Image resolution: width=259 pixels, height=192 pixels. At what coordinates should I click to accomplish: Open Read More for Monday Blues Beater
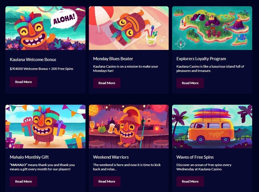pyautogui.click(x=107, y=83)
